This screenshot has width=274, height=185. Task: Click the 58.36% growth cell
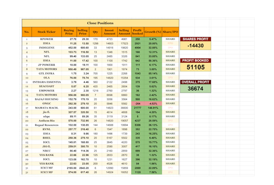(153, 60)
